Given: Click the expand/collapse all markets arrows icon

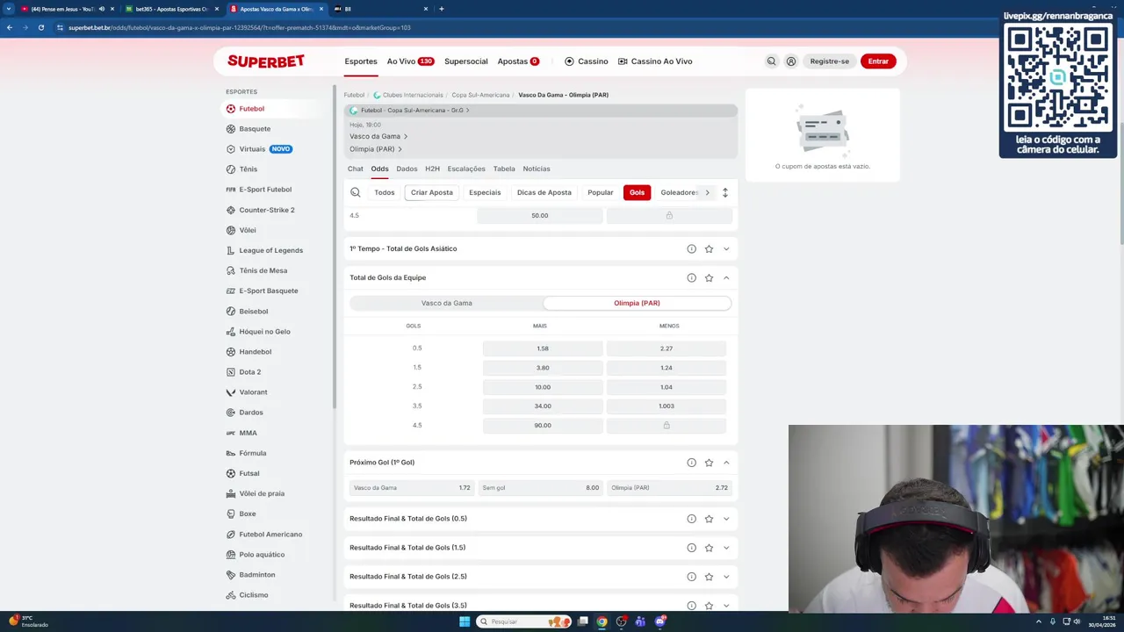Looking at the screenshot, I should (x=725, y=192).
